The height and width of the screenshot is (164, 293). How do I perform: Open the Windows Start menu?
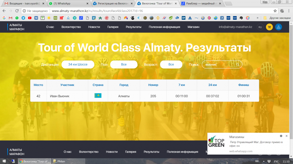[x=4, y=161]
